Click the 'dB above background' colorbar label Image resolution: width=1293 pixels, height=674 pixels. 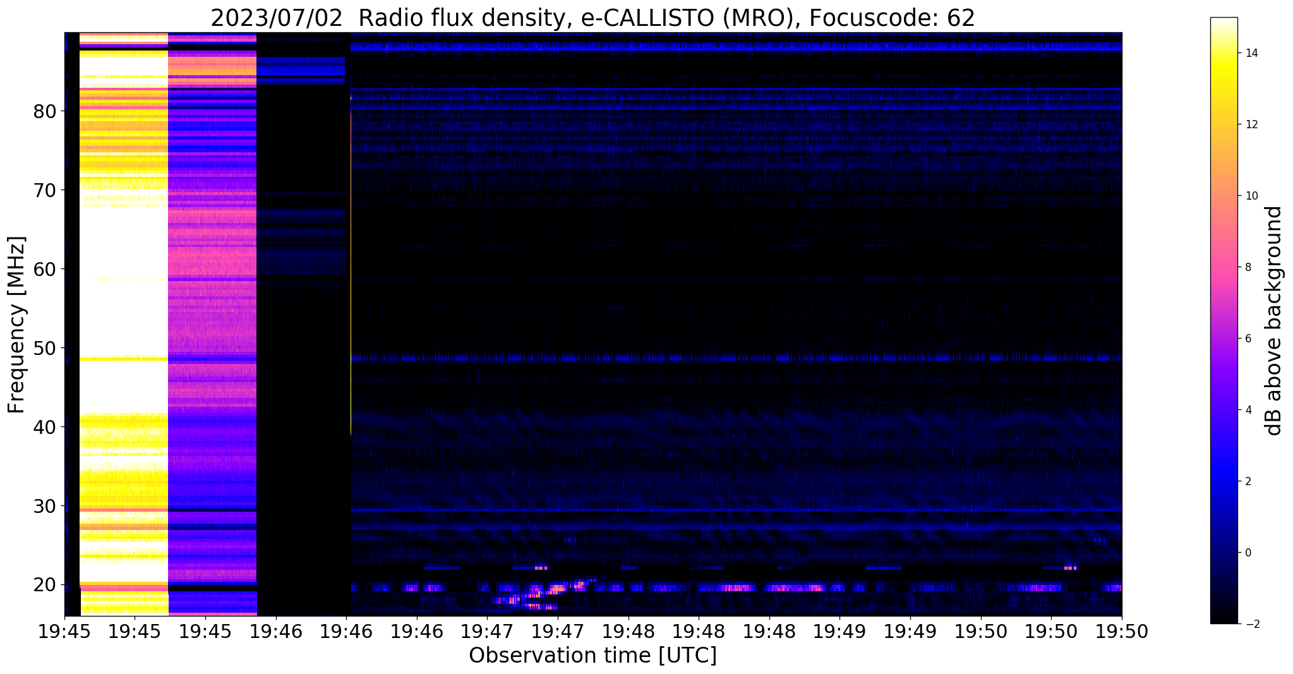pos(1274,320)
